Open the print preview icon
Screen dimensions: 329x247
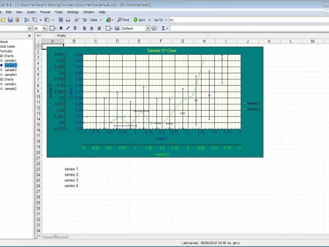click(x=60, y=20)
